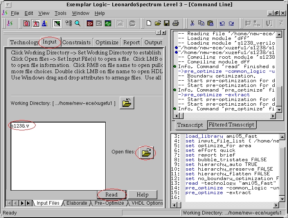This screenshot has width=288, height=218.
Task: Click command line 16 entry area
Action: [x=232, y=197]
